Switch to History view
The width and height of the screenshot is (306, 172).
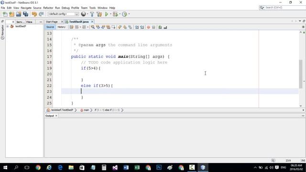(x=61, y=27)
